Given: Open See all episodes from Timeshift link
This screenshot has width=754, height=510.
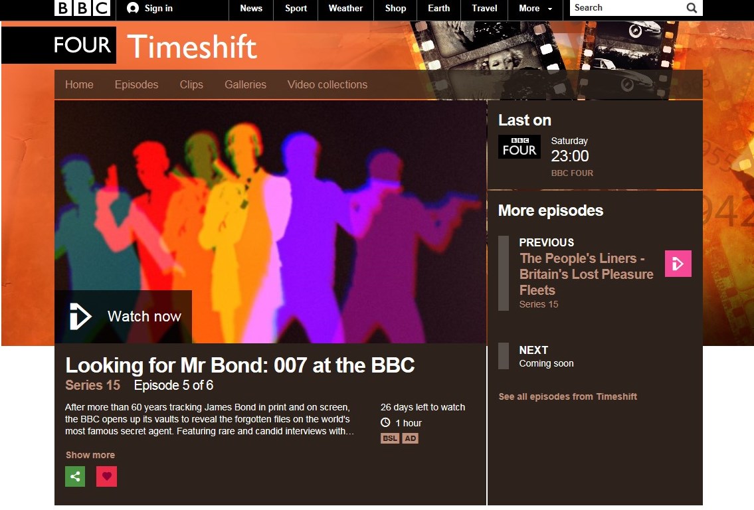Looking at the screenshot, I should click(x=568, y=396).
